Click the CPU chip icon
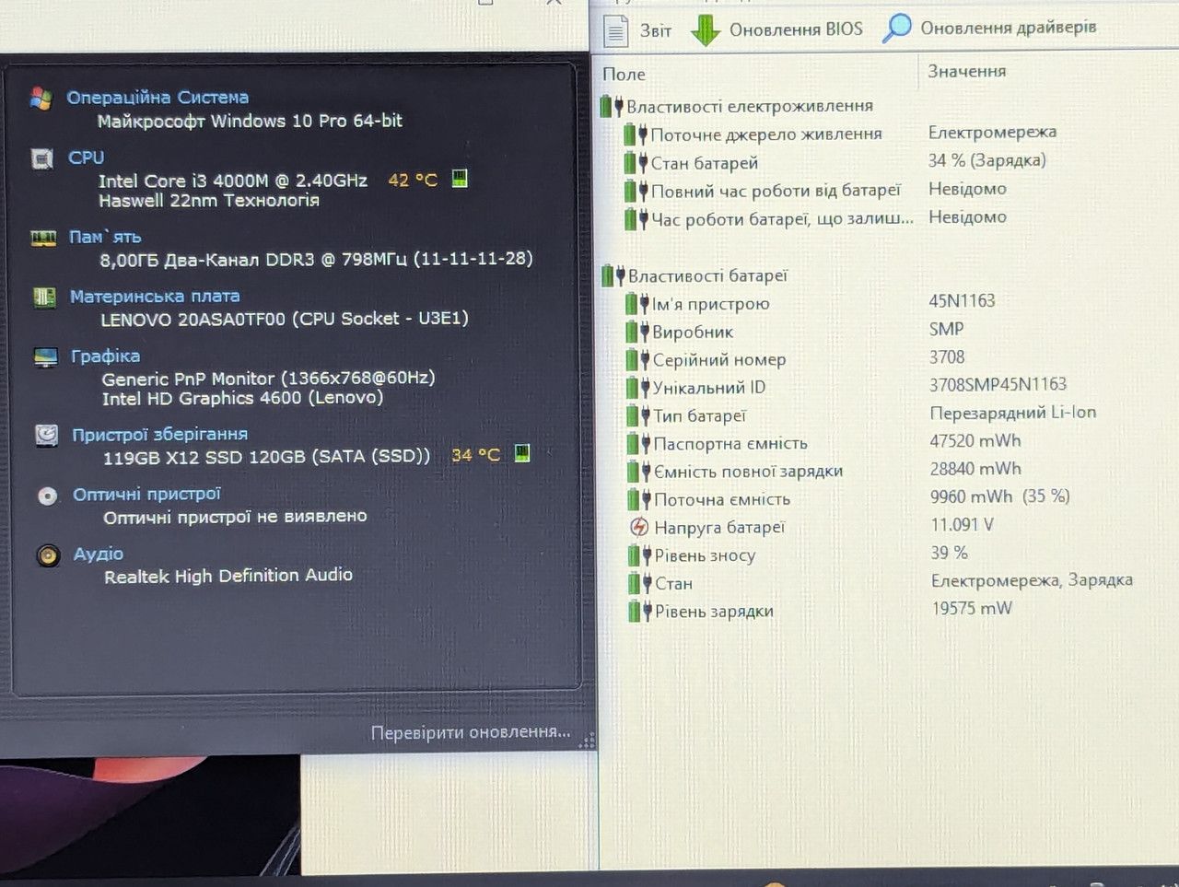 tap(42, 158)
